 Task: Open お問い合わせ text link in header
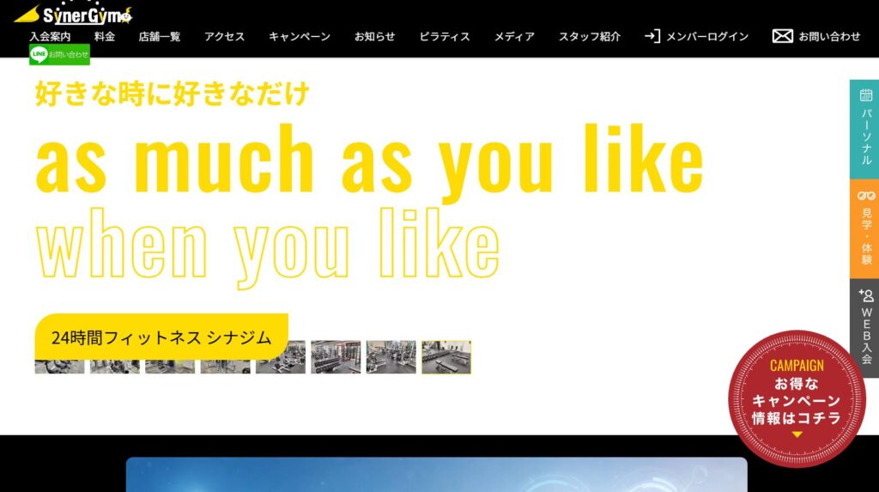pyautogui.click(x=829, y=36)
